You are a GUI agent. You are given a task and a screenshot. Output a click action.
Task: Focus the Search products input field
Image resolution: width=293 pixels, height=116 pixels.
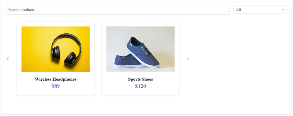(x=117, y=10)
